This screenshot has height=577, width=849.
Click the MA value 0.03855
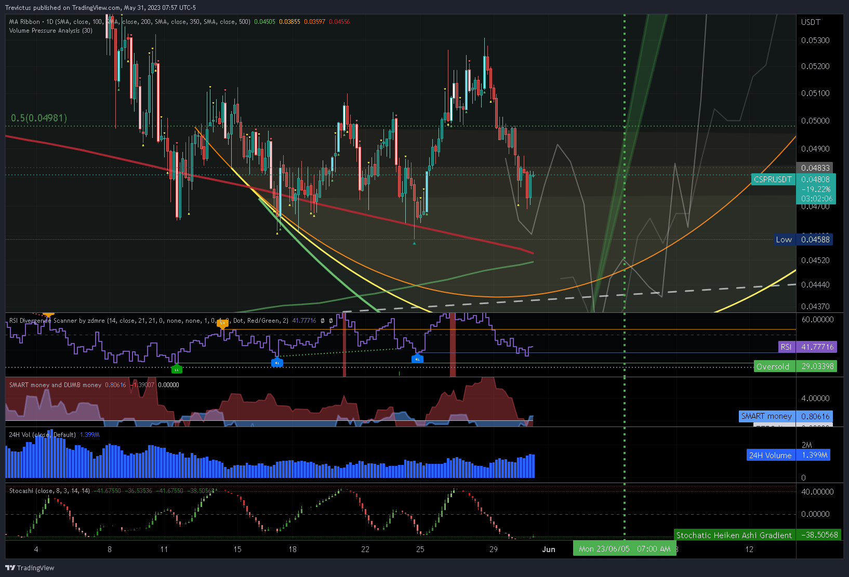290,22
